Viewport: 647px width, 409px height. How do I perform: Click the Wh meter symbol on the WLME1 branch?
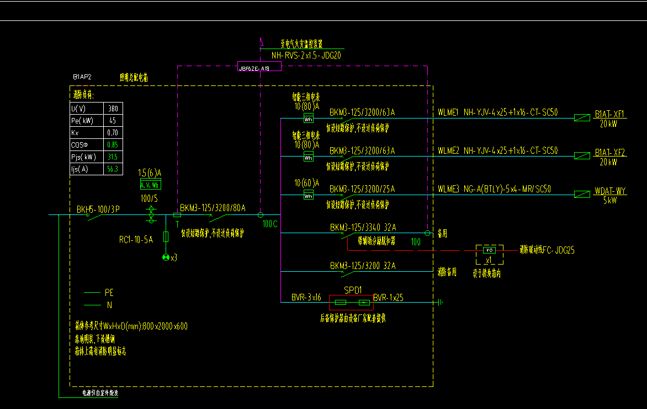coord(308,118)
